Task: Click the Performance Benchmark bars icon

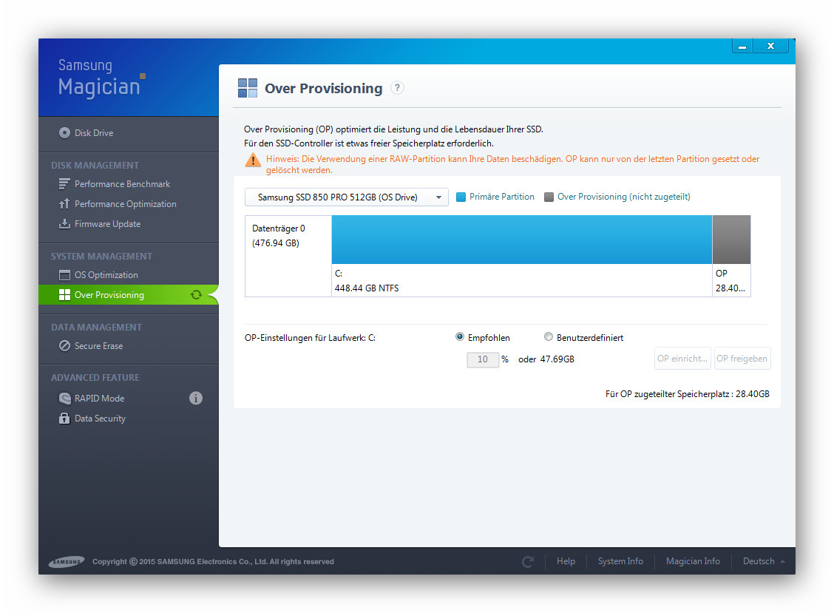Action: 64,184
